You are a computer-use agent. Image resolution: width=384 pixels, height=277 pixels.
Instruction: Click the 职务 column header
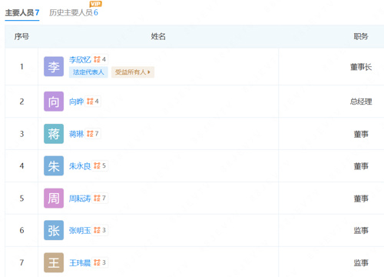point(361,36)
